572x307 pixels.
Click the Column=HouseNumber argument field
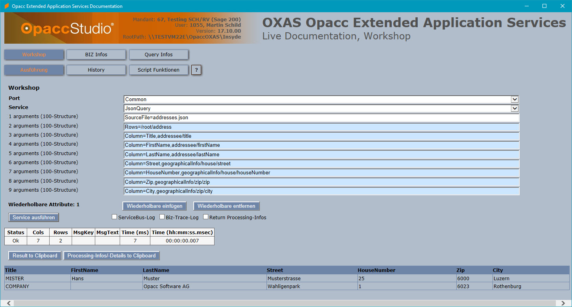pyautogui.click(x=321, y=173)
